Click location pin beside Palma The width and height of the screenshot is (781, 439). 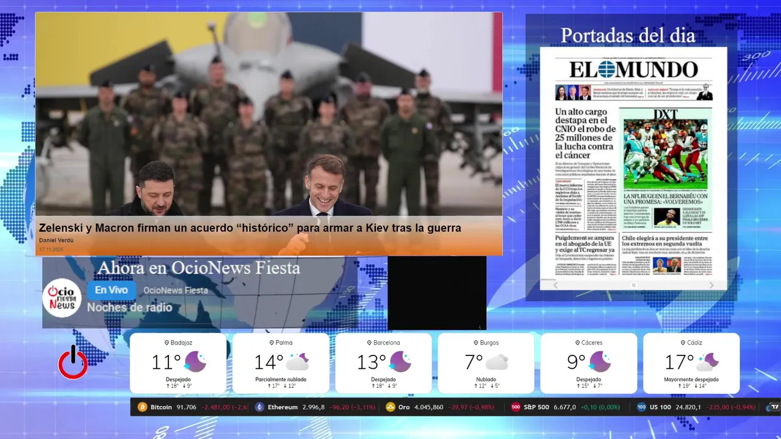[x=272, y=343]
